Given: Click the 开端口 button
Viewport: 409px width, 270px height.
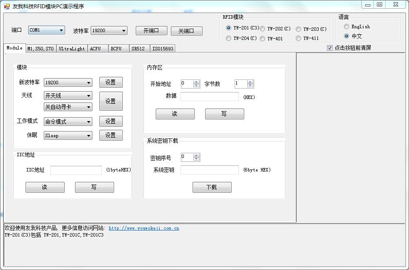Looking at the screenshot, I should [x=151, y=31].
